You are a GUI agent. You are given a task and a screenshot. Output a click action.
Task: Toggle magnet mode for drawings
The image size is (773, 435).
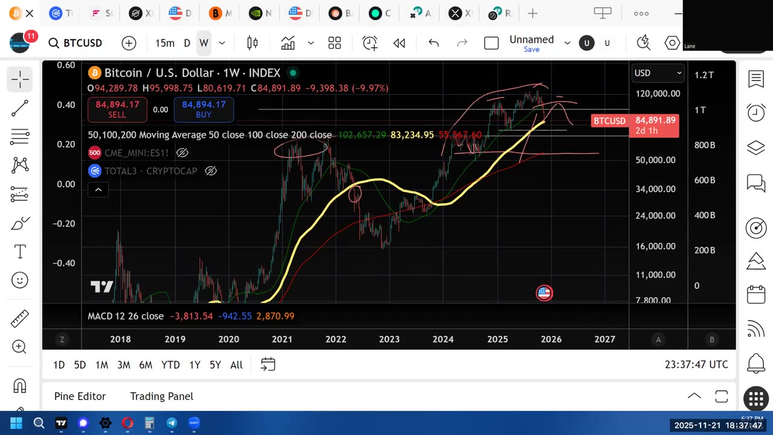(19, 385)
